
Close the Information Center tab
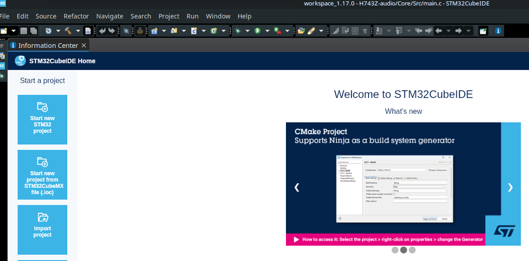coord(84,45)
